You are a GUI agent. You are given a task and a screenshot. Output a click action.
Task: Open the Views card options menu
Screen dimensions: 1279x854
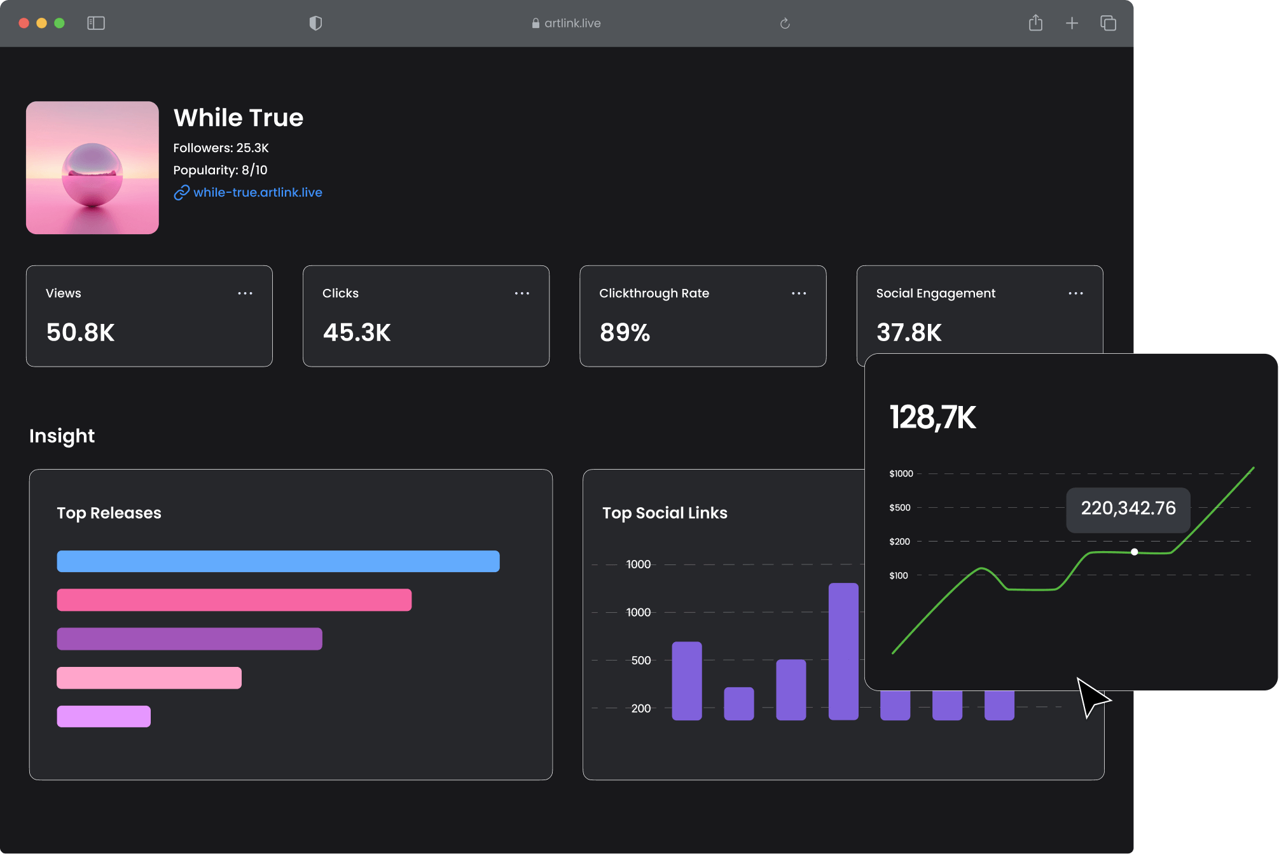tap(245, 293)
